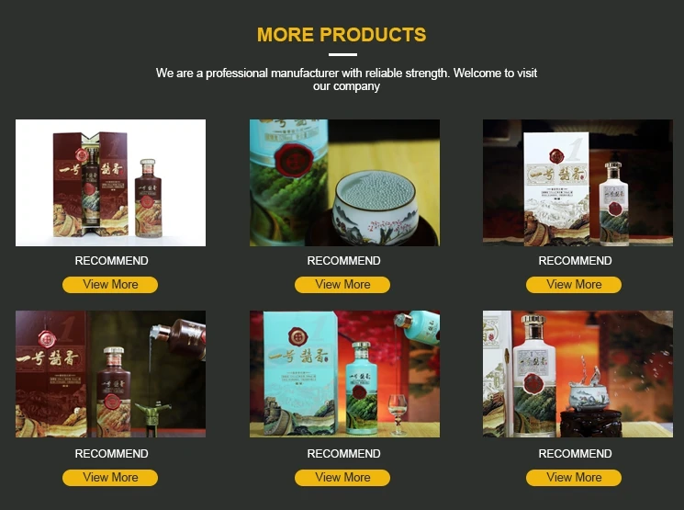The image size is (684, 510).
Task: Select RECOMMEND label under the splashing cup image
Action: (x=575, y=454)
